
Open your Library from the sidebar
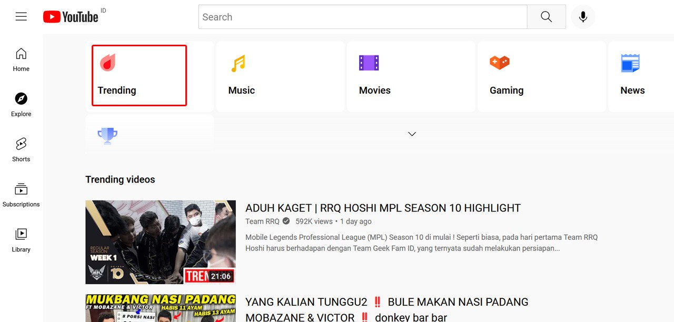click(21, 238)
